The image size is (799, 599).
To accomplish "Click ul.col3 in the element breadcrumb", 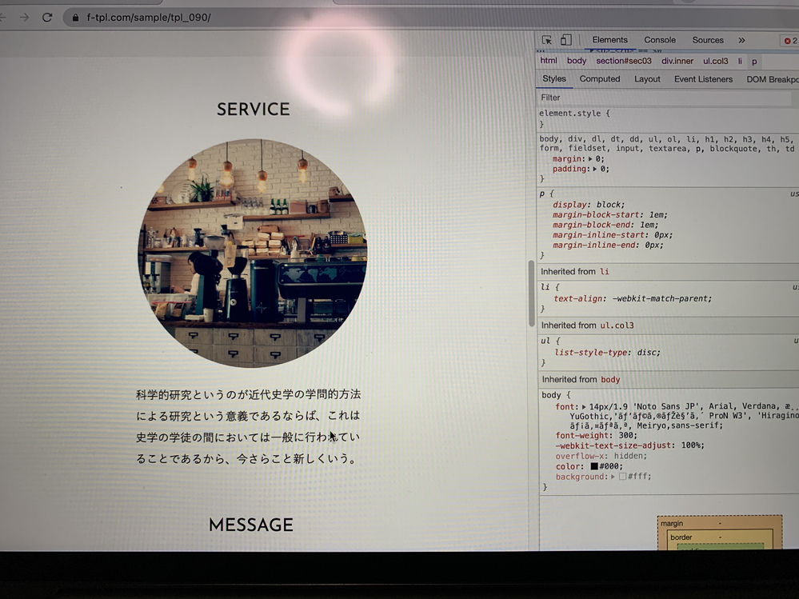I will click(x=716, y=61).
